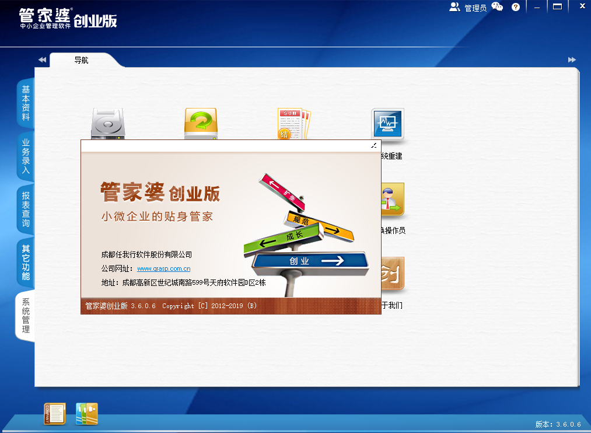Open the SUM report closing icon
The height and width of the screenshot is (433, 591).
coord(294,124)
